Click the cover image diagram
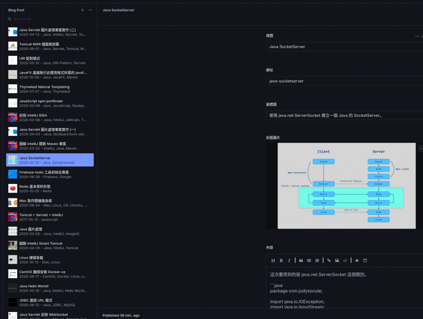The height and width of the screenshot is (319, 423). [x=347, y=186]
